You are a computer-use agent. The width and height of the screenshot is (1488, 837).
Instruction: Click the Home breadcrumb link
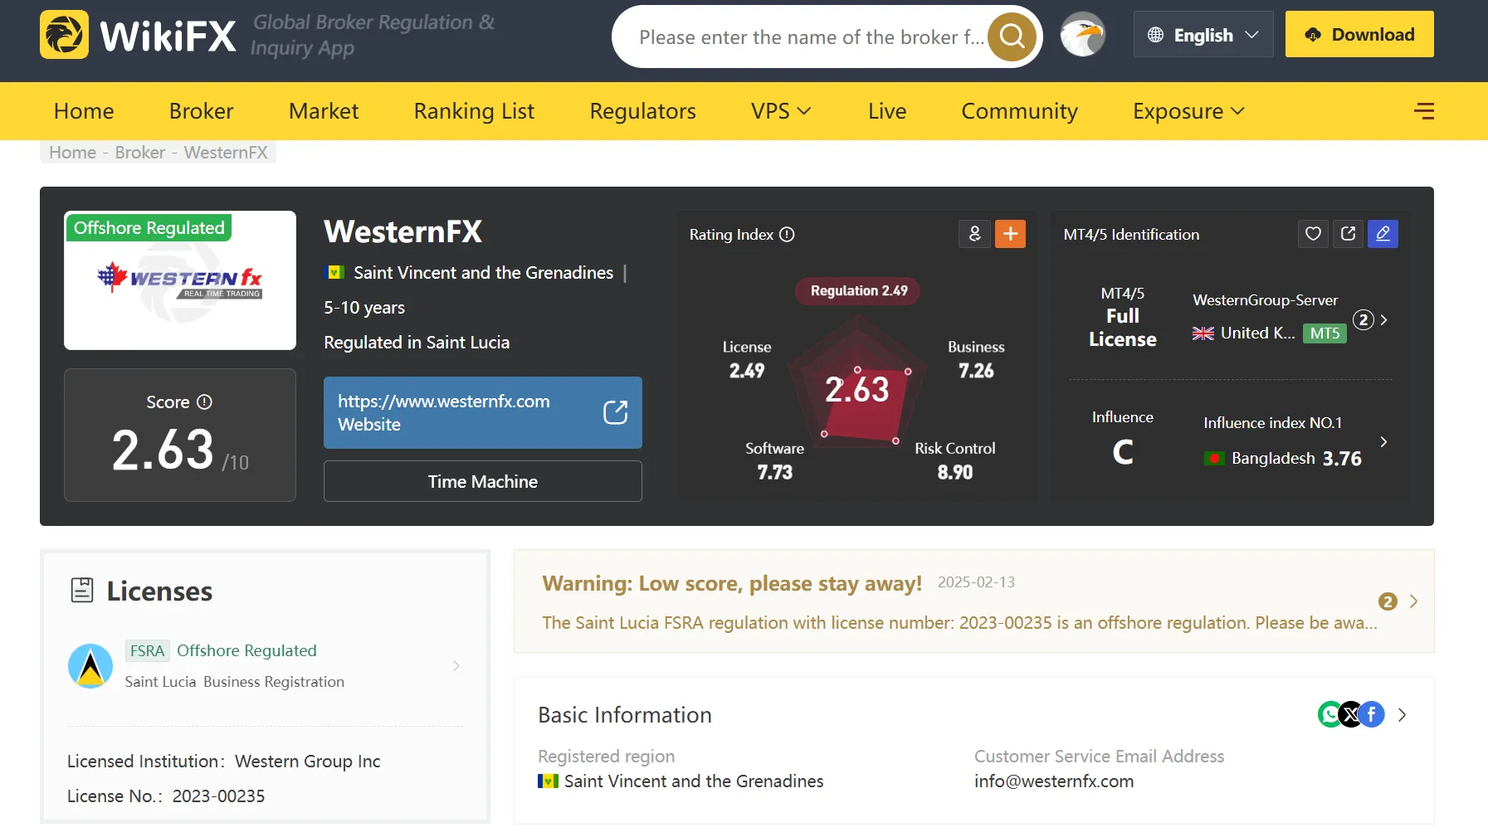tap(73, 153)
